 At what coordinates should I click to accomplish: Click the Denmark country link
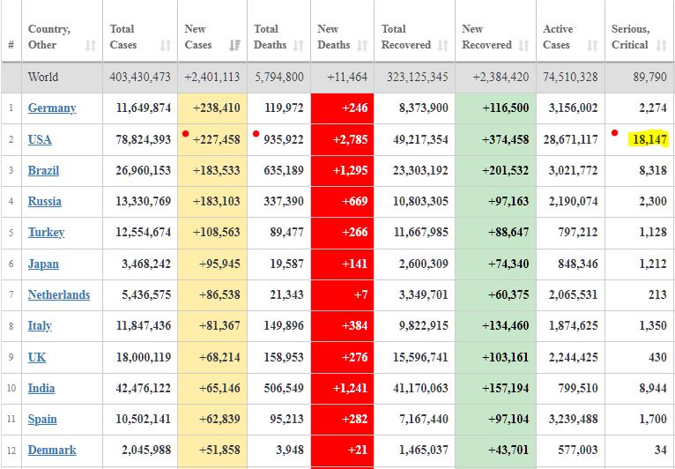click(x=52, y=450)
